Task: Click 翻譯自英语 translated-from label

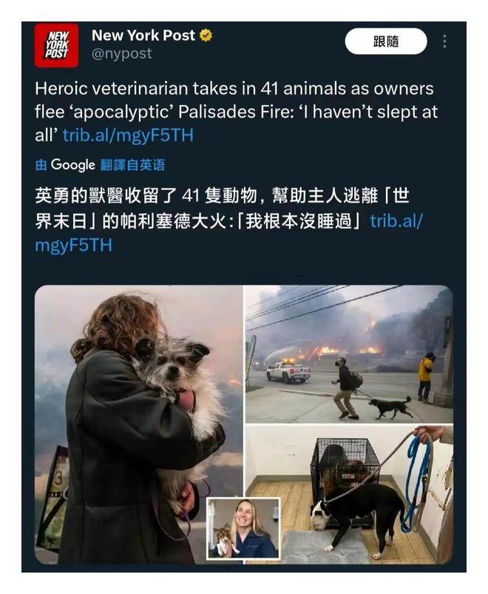Action: click(133, 165)
